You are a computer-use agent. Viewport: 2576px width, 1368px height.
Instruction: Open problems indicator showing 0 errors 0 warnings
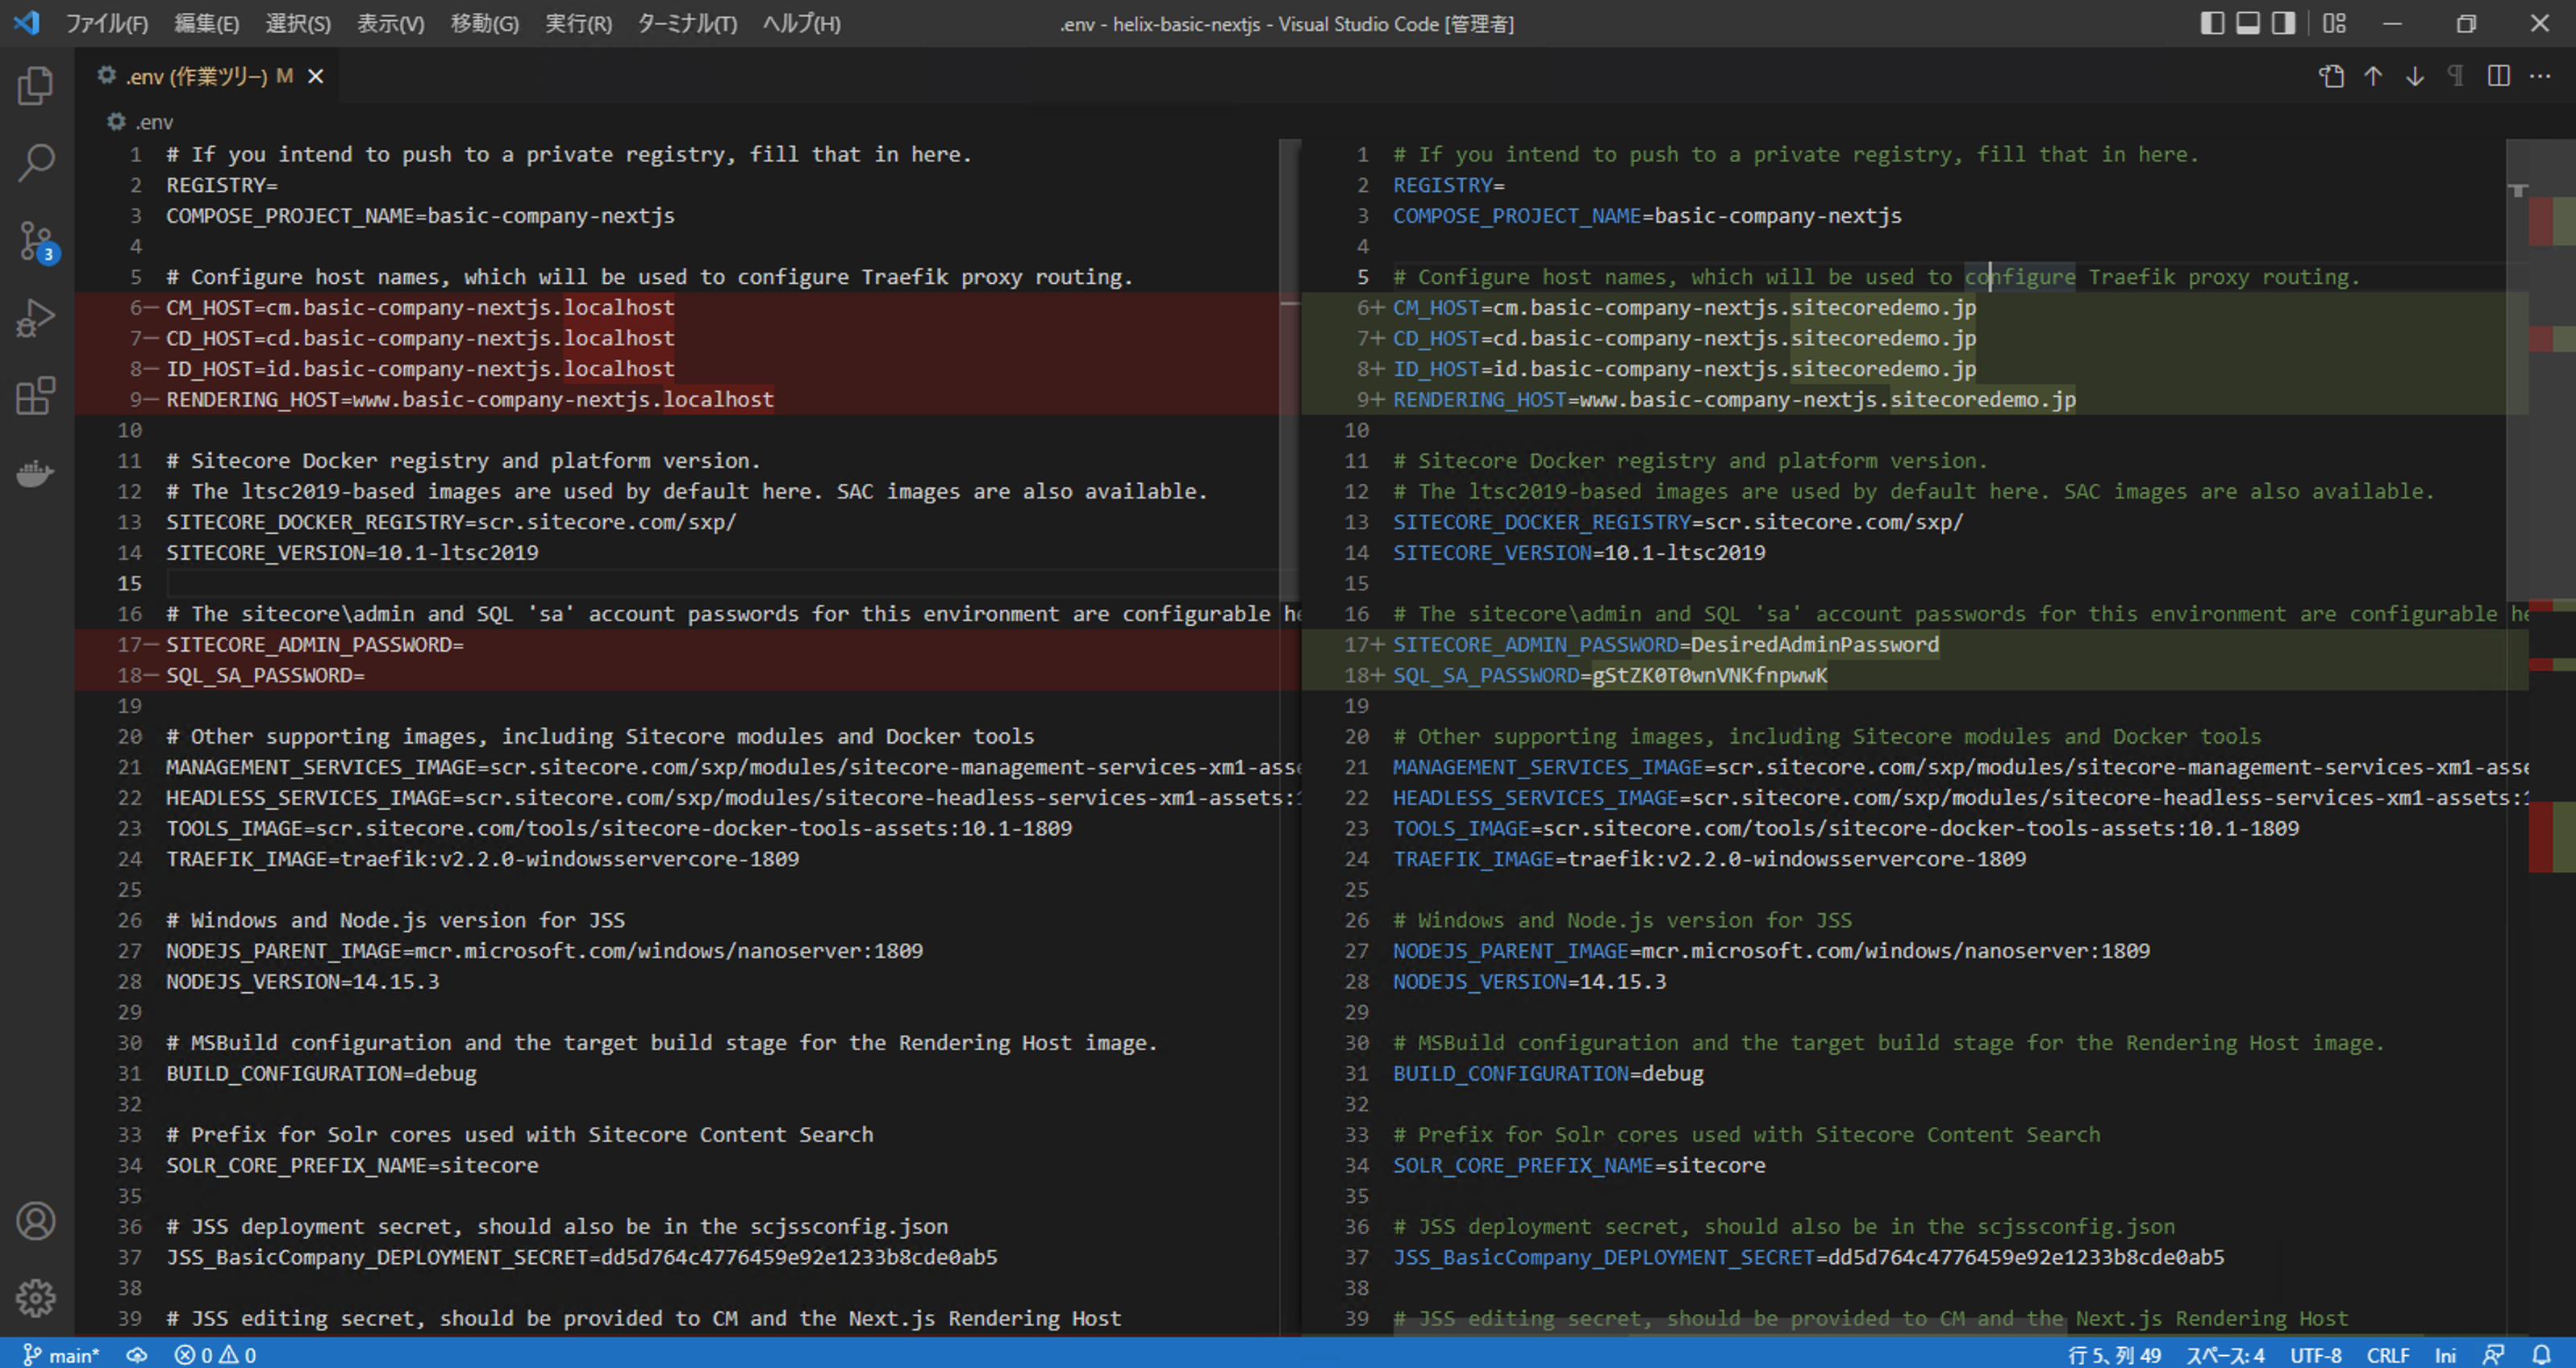pos(215,1355)
